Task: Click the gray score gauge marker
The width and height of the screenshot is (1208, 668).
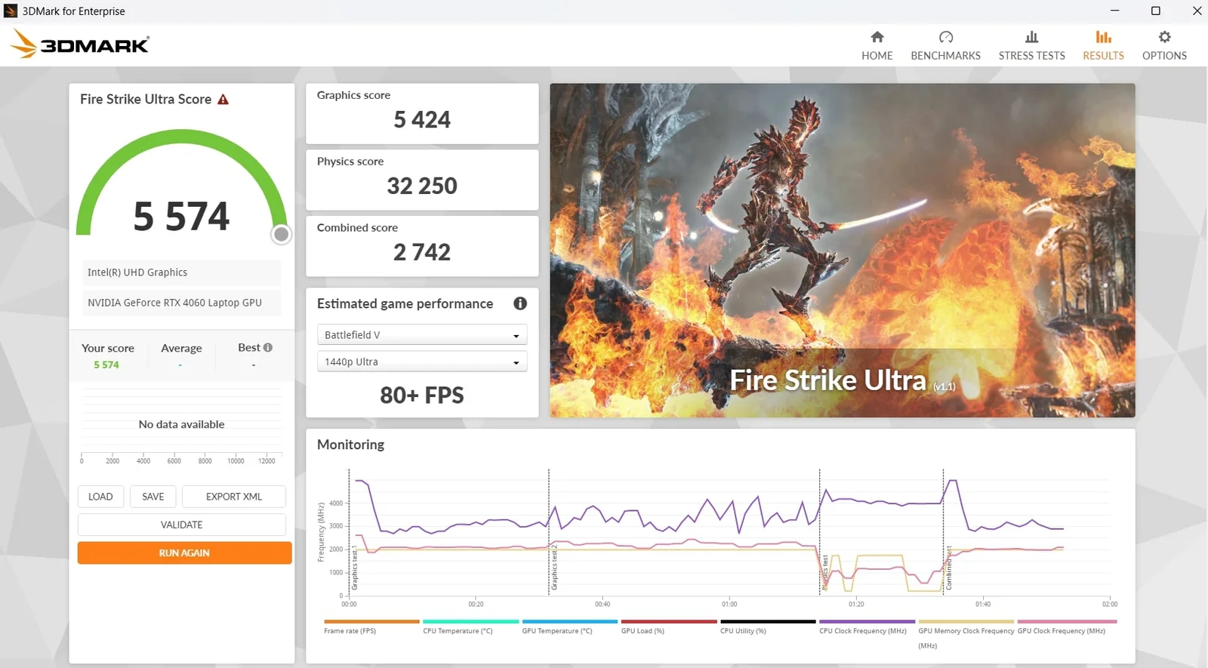Action: tap(281, 235)
